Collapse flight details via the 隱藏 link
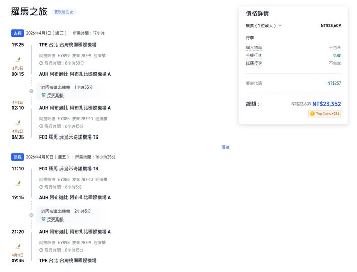The image size is (357, 272). pos(225,147)
